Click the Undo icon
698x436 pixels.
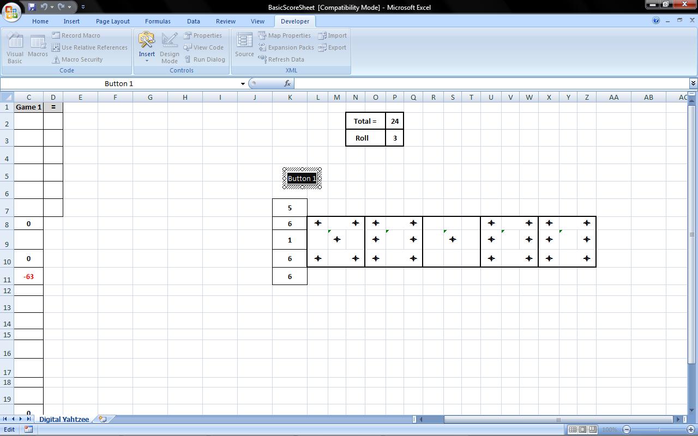tap(44, 7)
